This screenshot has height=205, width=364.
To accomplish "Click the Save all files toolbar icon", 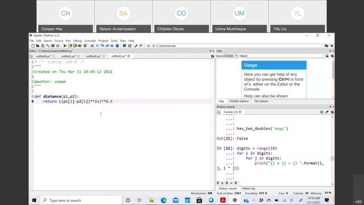I will 48,46.
